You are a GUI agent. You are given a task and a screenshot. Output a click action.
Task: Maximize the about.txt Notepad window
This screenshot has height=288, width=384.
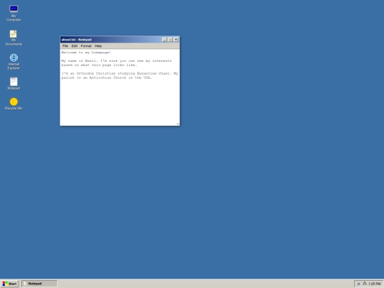(x=170, y=40)
